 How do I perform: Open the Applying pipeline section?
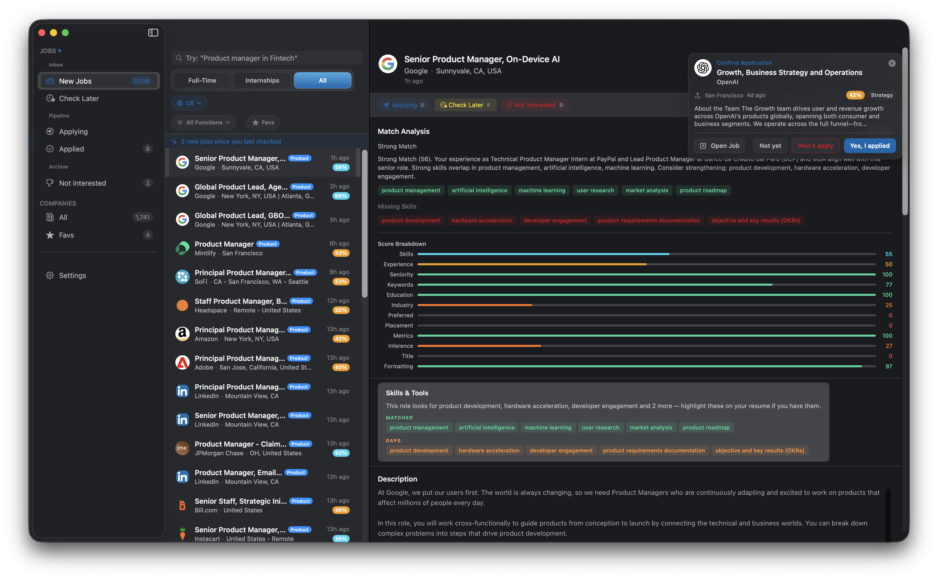click(x=73, y=132)
